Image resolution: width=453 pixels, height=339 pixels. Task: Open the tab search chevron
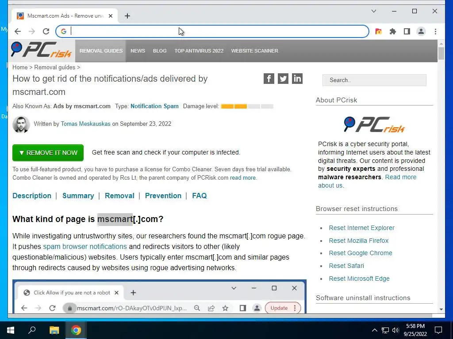[x=373, y=11]
